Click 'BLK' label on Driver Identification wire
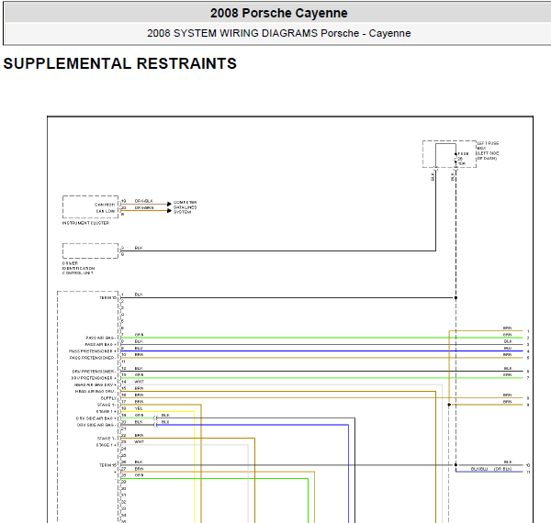 (139, 248)
